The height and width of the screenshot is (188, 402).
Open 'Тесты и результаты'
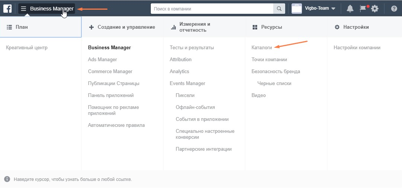192,48
